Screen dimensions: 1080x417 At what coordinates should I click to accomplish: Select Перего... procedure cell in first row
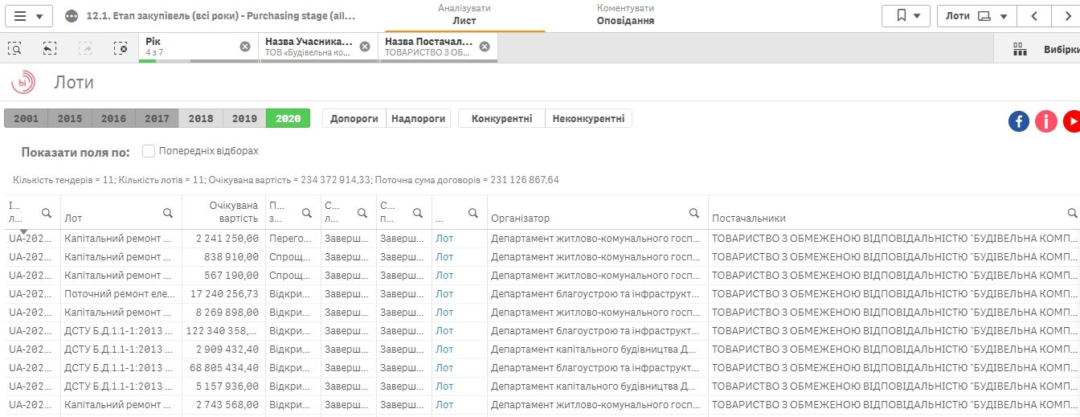point(293,239)
